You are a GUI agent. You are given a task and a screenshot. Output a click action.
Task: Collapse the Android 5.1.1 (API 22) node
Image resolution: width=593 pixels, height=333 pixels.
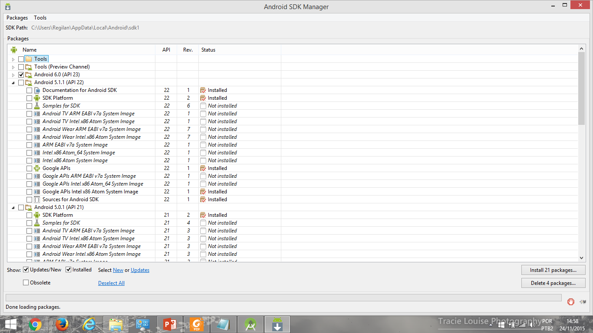click(13, 82)
